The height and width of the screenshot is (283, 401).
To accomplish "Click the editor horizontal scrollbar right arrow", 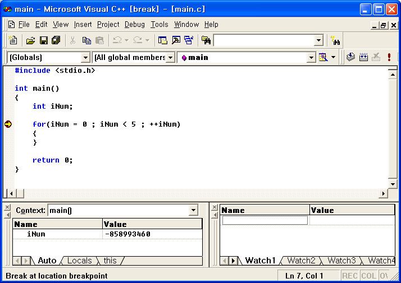I will (x=384, y=193).
